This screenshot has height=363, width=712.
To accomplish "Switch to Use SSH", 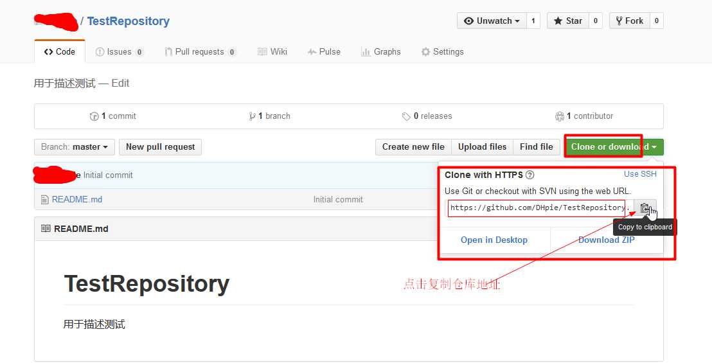I will click(640, 173).
